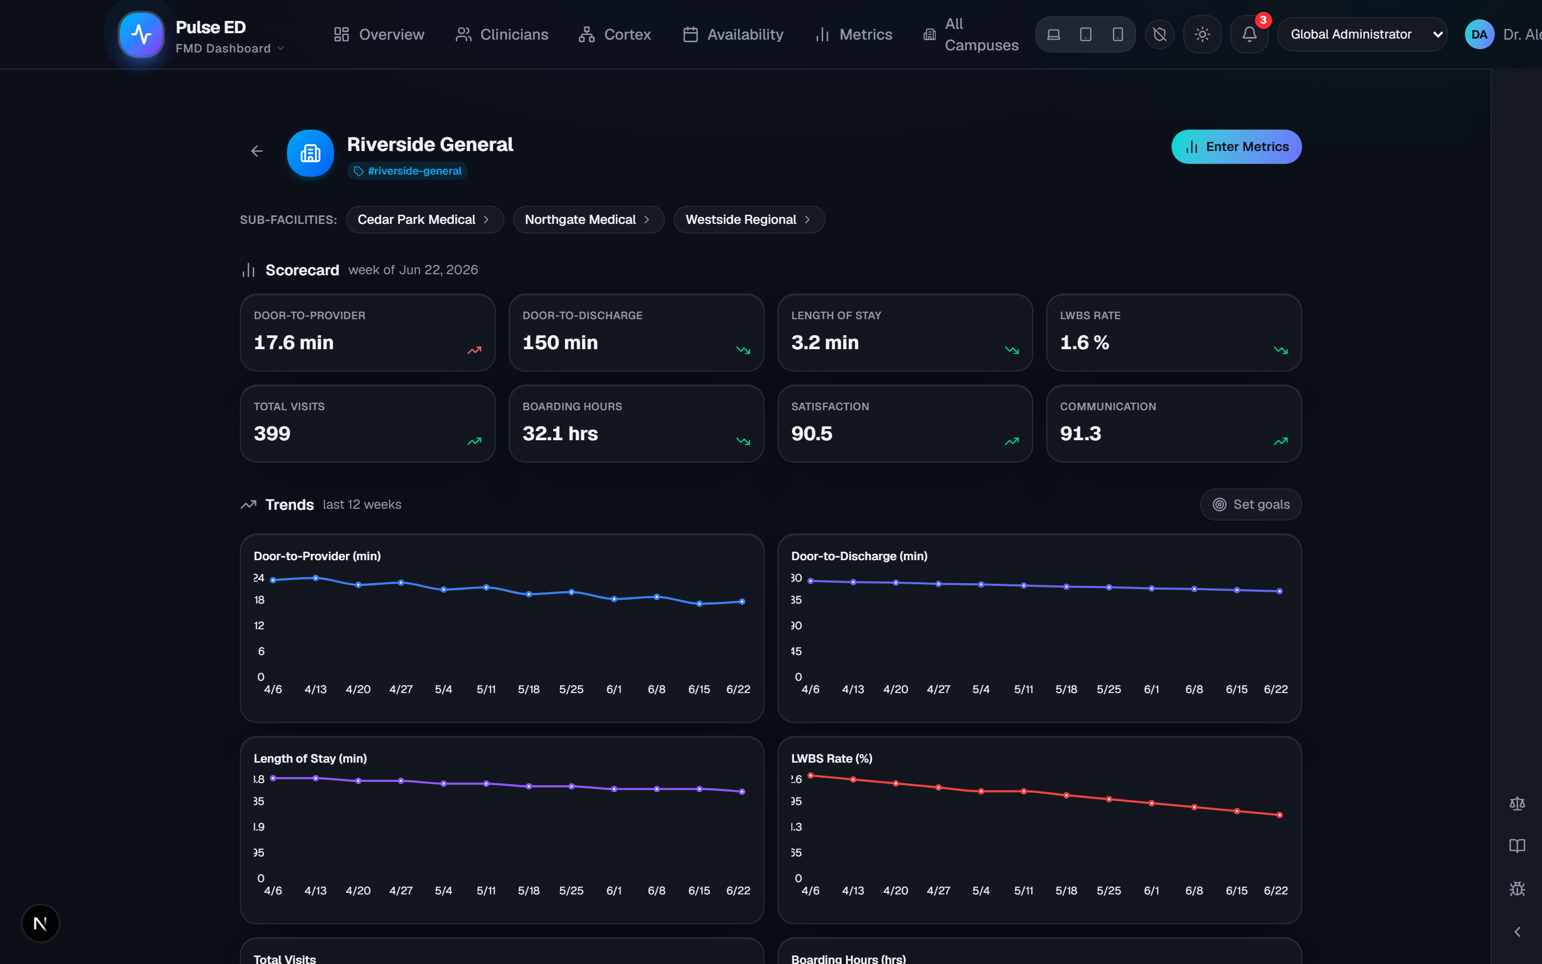
Task: Click 6/22 data point on Door-to-Provider chart
Action: click(742, 601)
